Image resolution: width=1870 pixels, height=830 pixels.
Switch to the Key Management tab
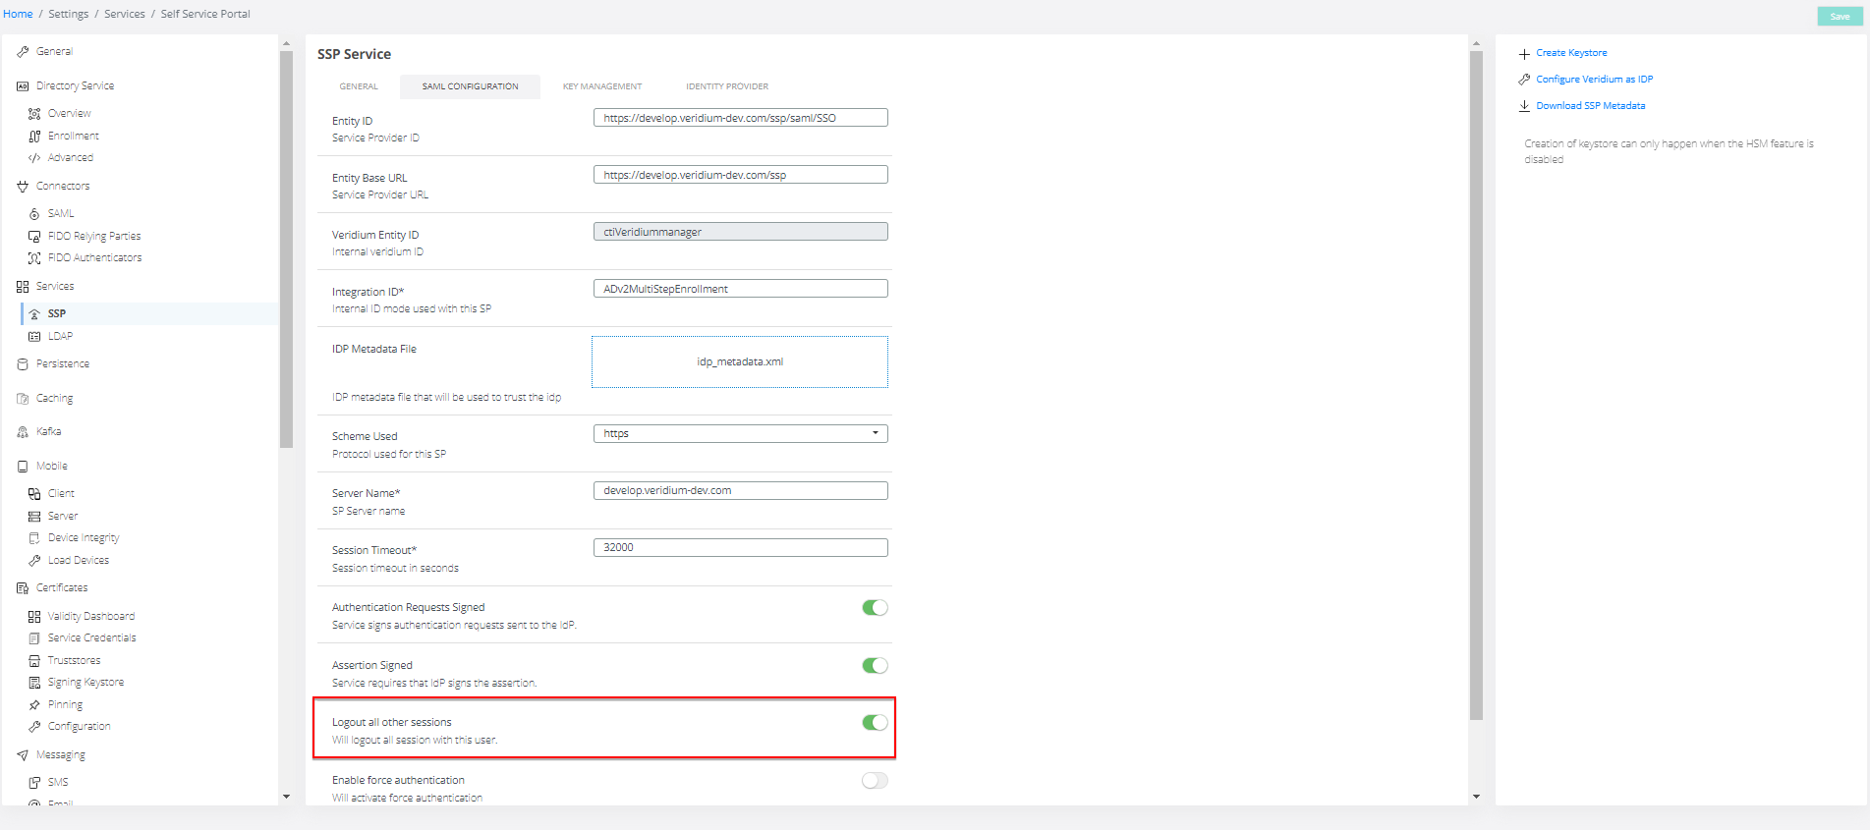pyautogui.click(x=601, y=86)
